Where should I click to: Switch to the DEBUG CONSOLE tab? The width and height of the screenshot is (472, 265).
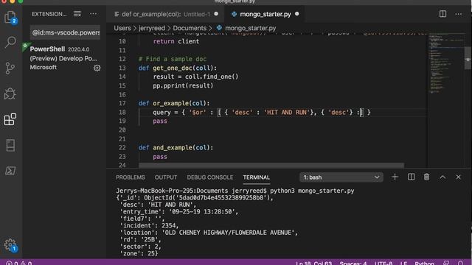[209, 177]
